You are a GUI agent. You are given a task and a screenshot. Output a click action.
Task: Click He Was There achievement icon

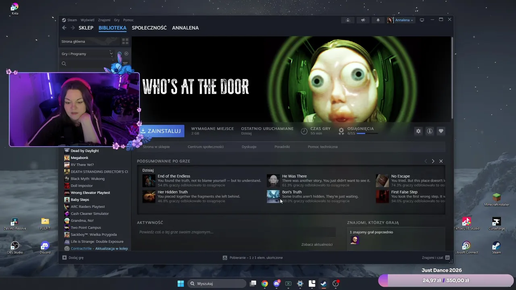(273, 181)
